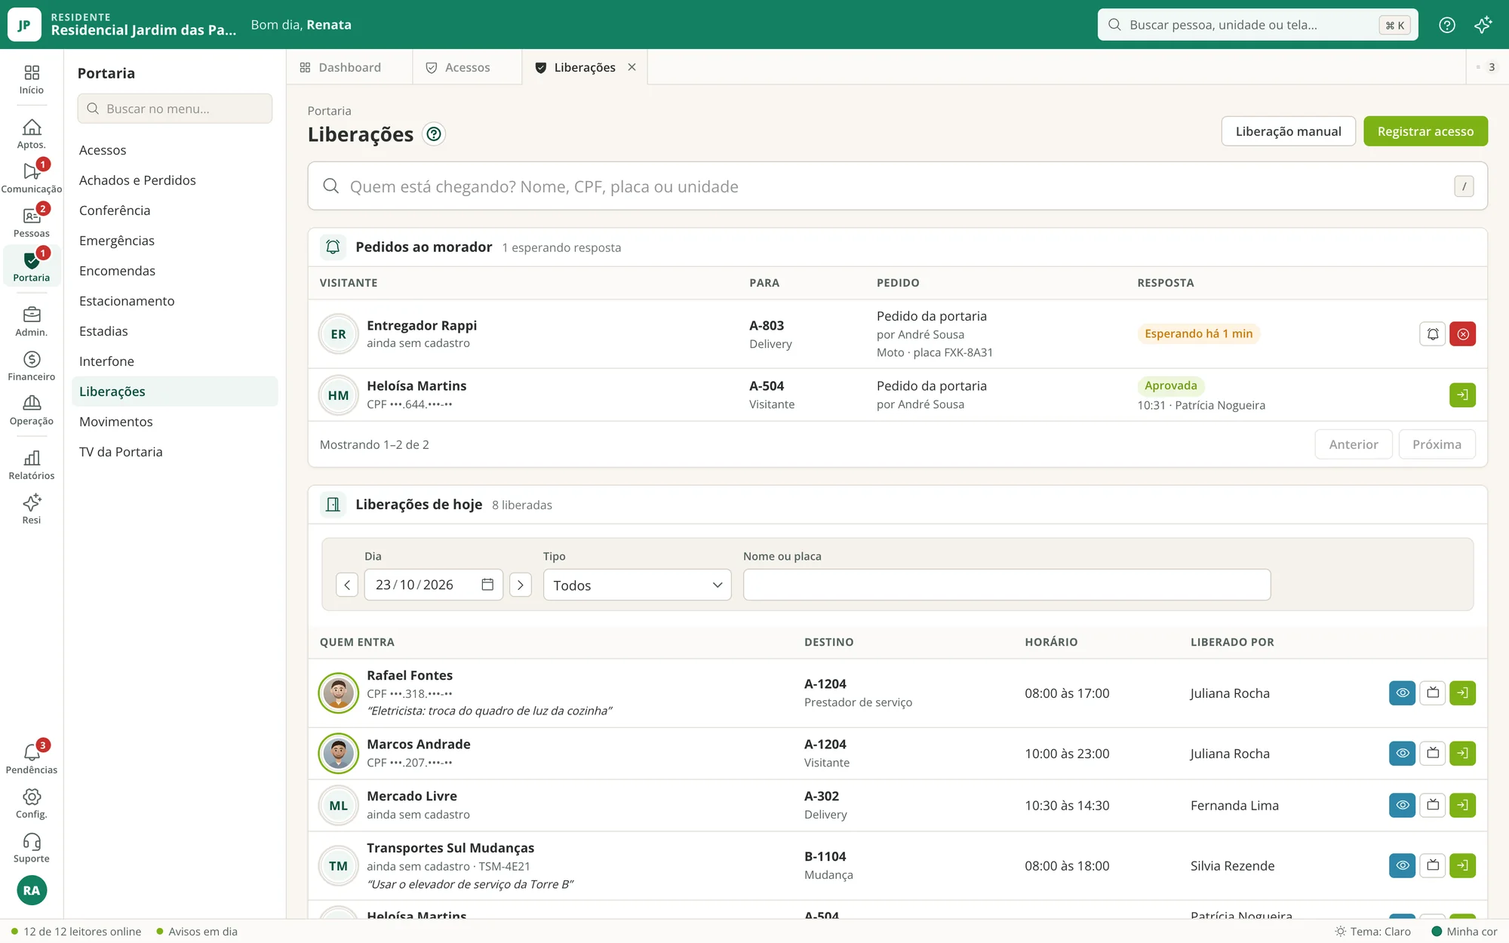Focus the Quem está chegando search field

click(897, 186)
